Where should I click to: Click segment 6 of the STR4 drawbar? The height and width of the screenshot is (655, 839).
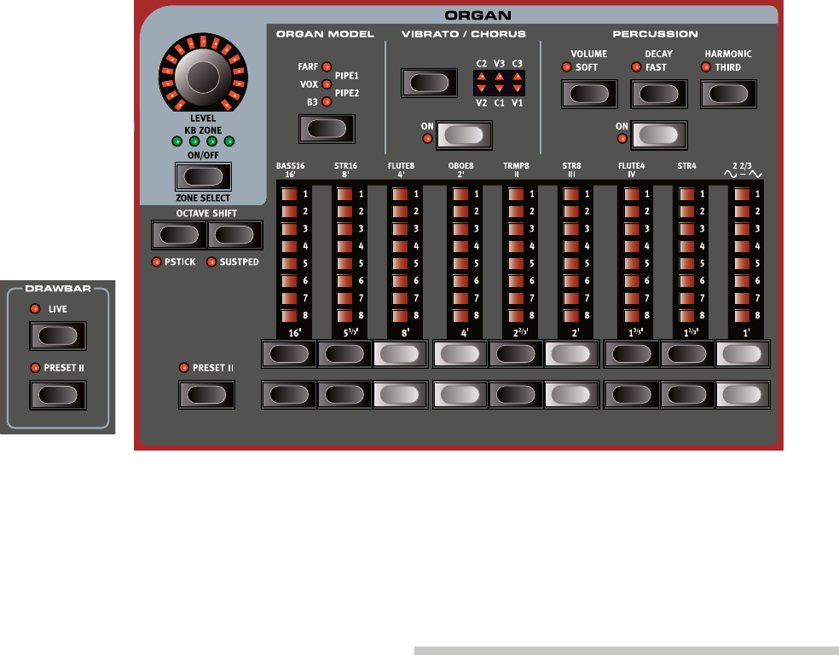[687, 281]
